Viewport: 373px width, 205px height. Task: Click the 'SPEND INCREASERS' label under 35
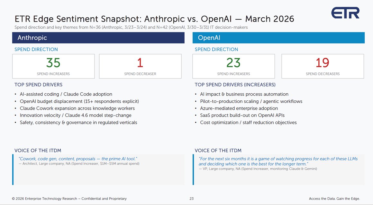click(x=53, y=74)
